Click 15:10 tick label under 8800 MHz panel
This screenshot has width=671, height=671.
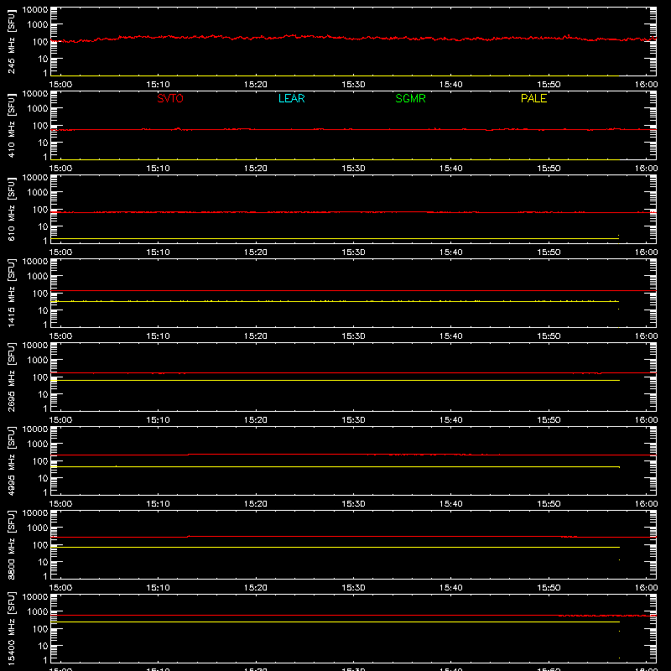(158, 588)
